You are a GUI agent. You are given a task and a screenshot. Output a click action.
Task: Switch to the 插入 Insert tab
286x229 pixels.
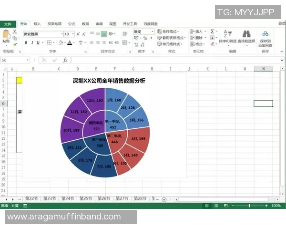[37, 24]
